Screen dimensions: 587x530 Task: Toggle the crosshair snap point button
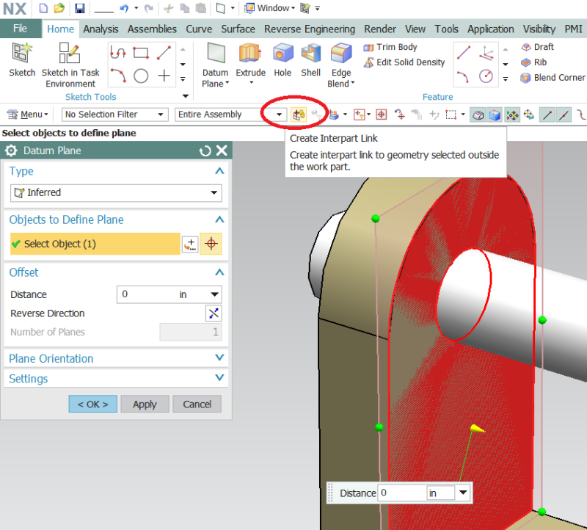381,115
